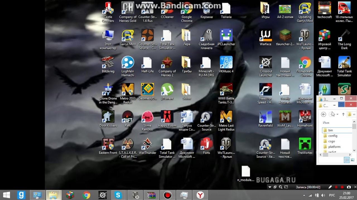Select the WWII Battle Tanks T-34 icon
The width and height of the screenshot is (357, 200).
click(x=226, y=94)
